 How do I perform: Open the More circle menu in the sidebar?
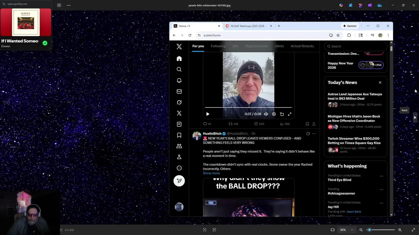[179, 168]
